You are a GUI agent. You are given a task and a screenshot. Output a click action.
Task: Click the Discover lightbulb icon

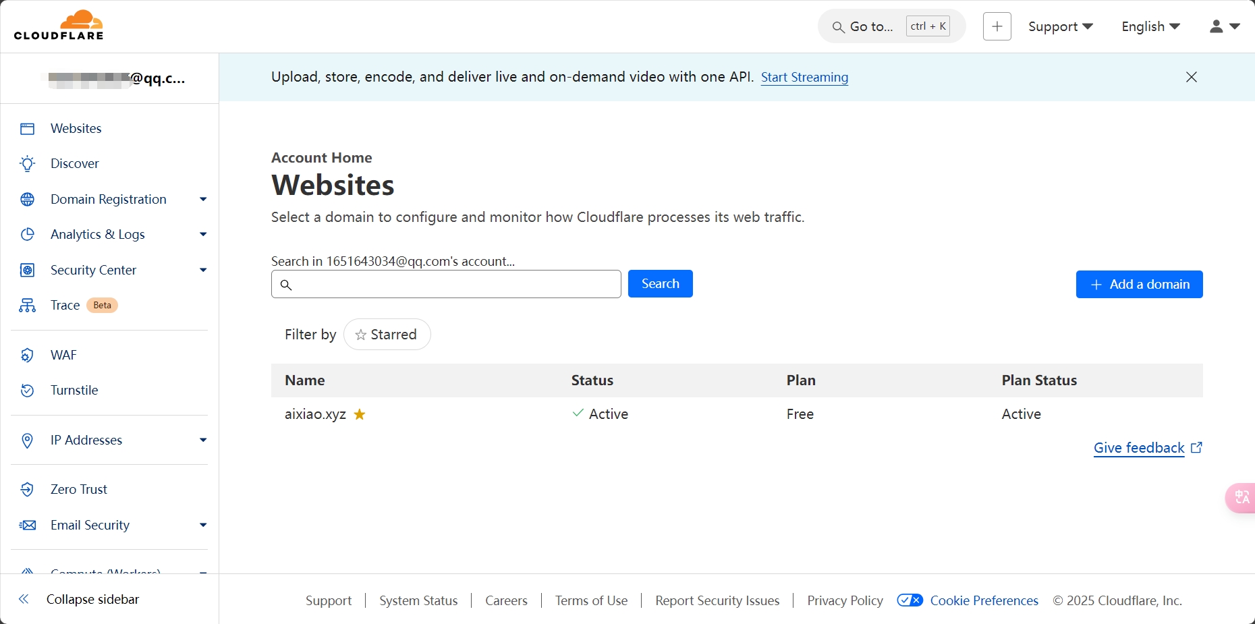click(x=27, y=164)
